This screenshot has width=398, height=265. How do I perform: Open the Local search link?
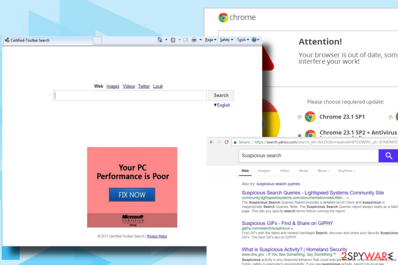(x=157, y=86)
